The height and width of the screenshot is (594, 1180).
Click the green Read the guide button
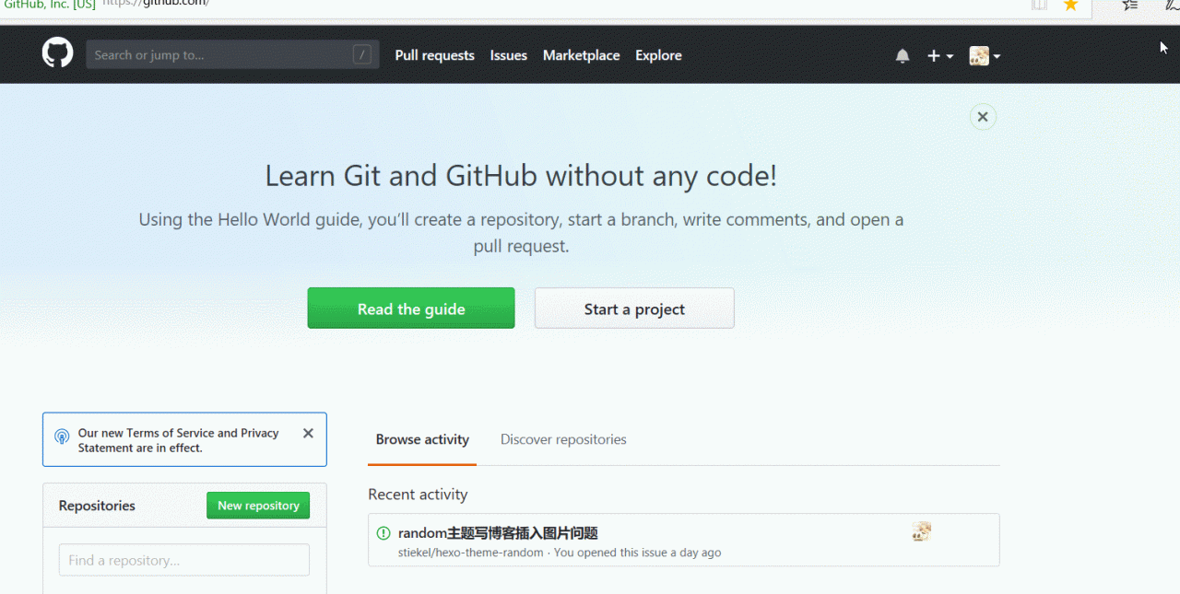[411, 309]
